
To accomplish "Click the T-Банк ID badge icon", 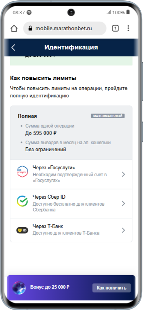I will click(x=22, y=230).
